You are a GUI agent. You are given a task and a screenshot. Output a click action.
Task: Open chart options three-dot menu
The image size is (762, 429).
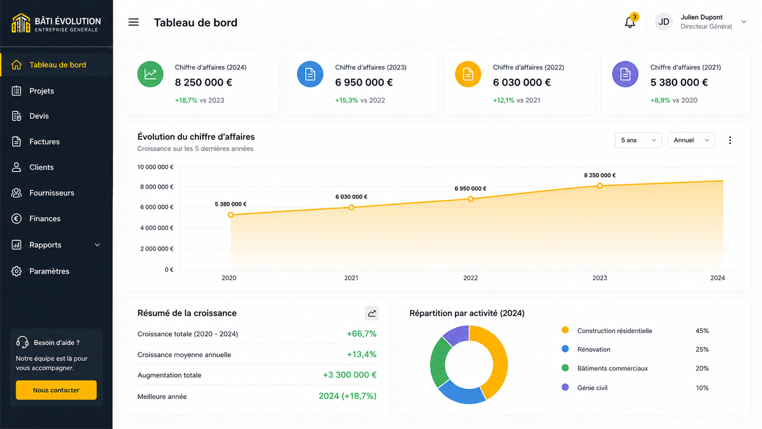pos(730,140)
